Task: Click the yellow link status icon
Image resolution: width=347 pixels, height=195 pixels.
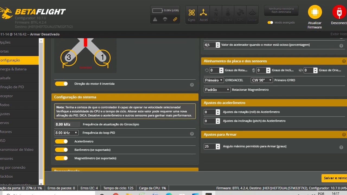Action: click(x=175, y=19)
